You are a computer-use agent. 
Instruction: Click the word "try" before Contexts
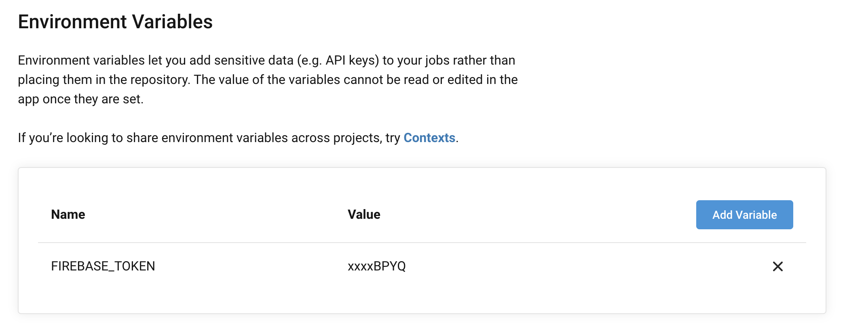393,138
